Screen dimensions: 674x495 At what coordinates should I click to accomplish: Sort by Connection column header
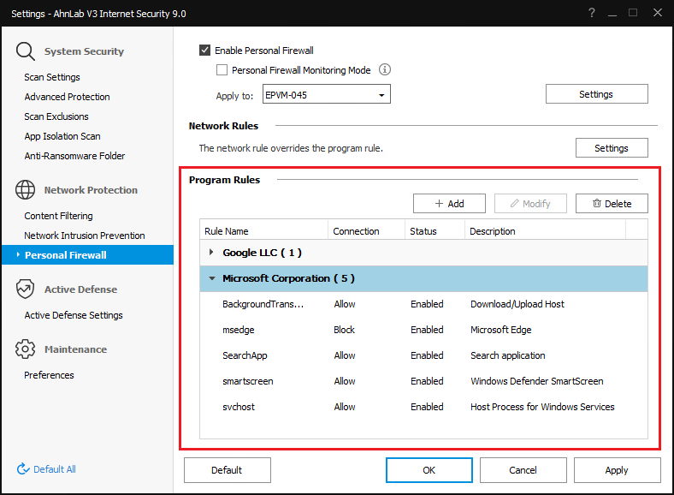366,231
